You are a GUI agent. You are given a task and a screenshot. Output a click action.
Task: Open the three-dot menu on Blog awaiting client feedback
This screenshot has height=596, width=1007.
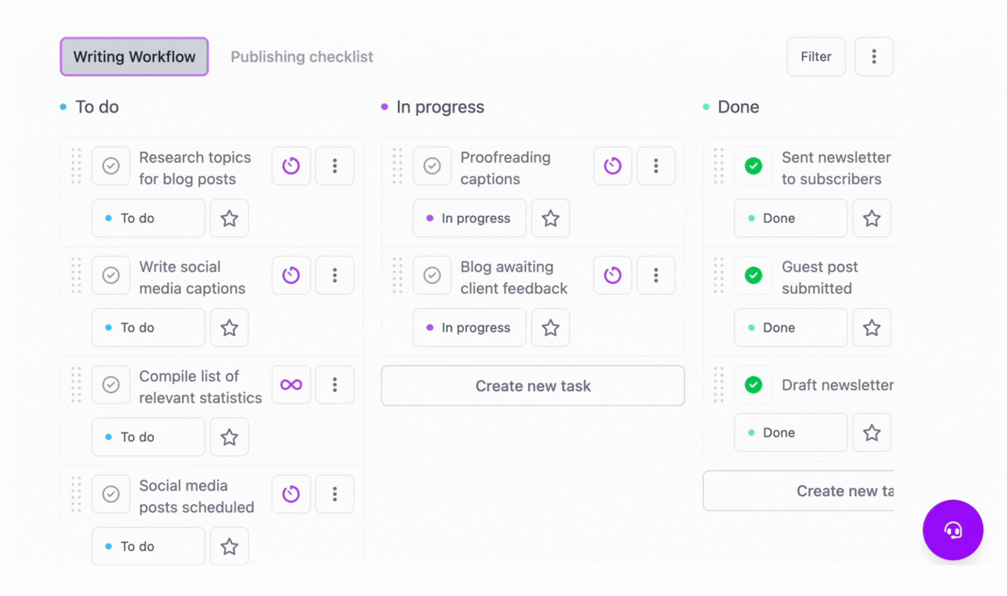coord(656,275)
